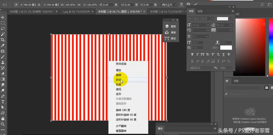273x135 pixels.
Task: Toggle the maintain aspect ratio link
Action: coord(79,5)
